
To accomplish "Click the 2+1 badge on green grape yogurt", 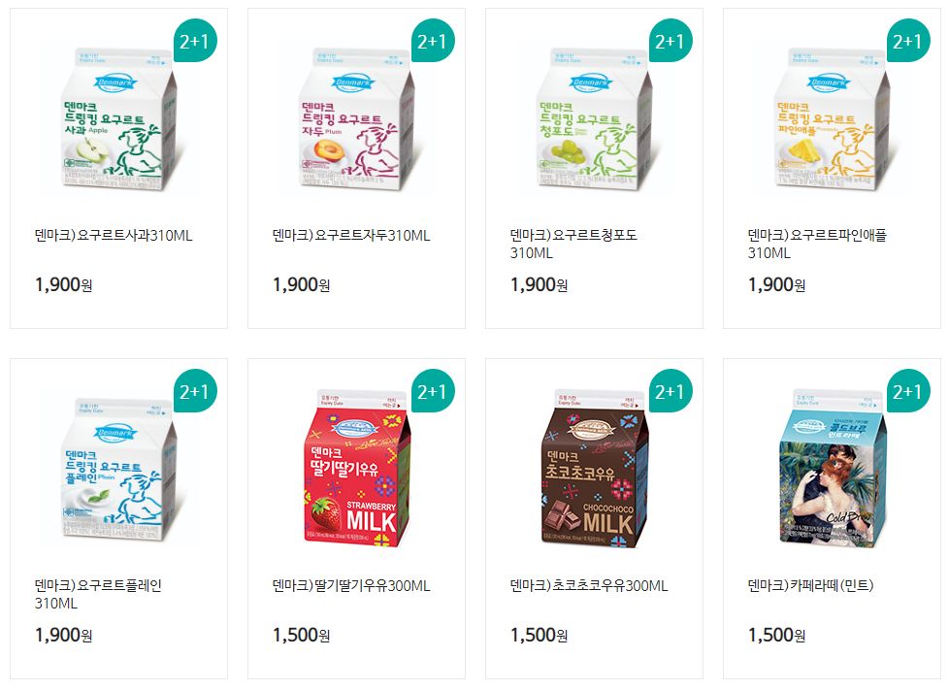I will [x=671, y=41].
